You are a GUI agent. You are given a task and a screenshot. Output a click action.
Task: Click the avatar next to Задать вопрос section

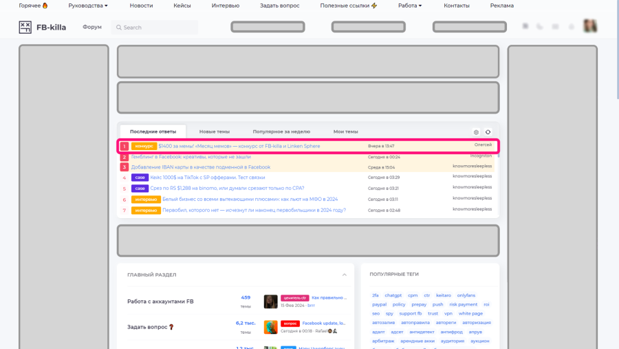tap(270, 327)
